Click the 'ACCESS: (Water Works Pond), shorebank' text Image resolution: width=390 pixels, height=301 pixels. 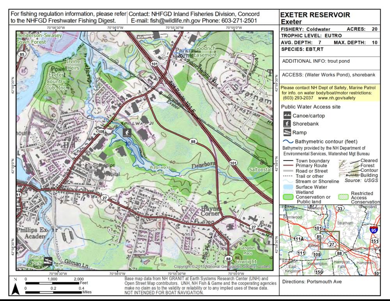pyautogui.click(x=328, y=75)
